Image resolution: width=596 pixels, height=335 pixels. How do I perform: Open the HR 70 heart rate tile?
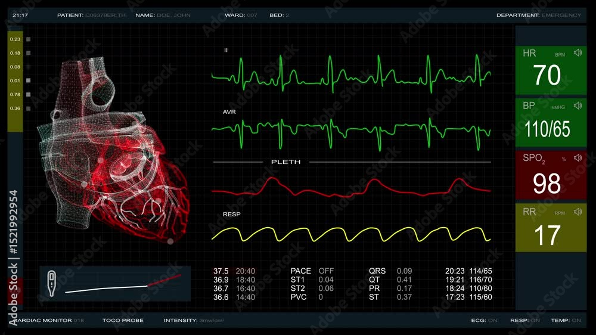pyautogui.click(x=551, y=70)
